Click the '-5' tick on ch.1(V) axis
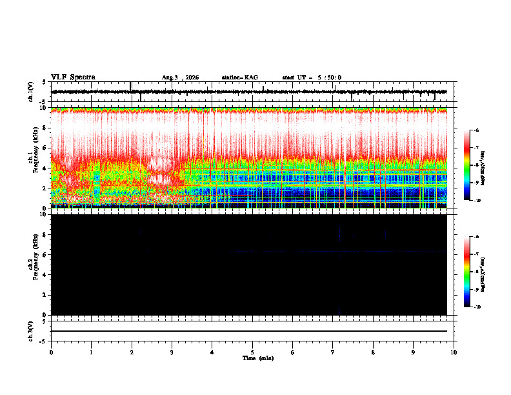511x395 pixels. [44, 102]
